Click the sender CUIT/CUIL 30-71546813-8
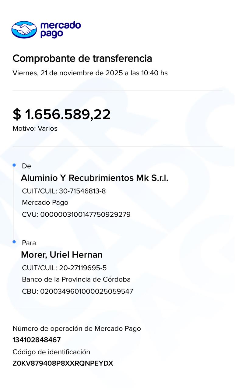Viewport: 235px width, 390px height. point(64,191)
